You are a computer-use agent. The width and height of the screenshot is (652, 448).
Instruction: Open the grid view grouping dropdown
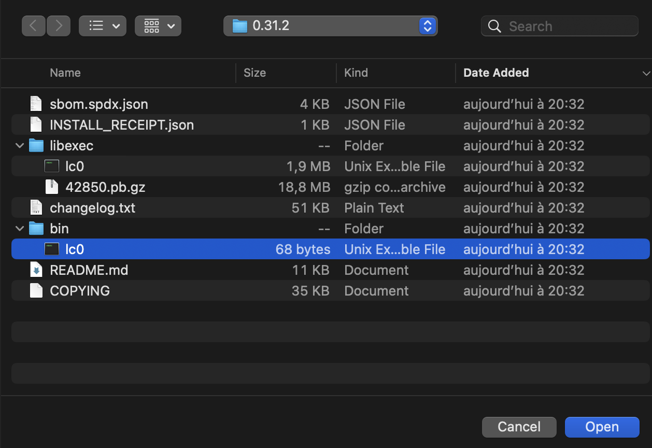(158, 25)
